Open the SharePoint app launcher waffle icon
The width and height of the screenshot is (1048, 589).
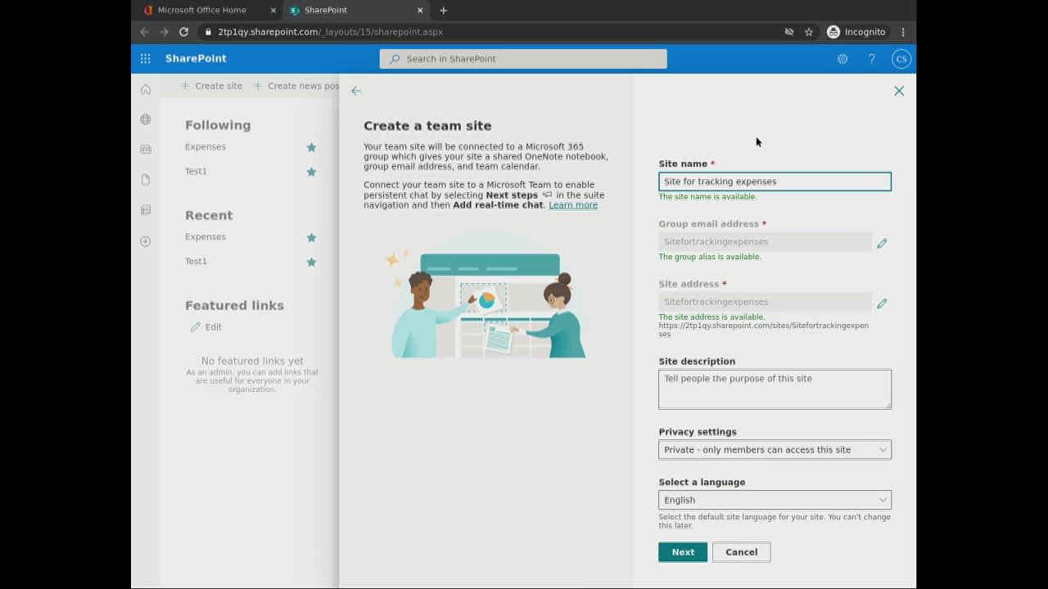pyautogui.click(x=145, y=59)
